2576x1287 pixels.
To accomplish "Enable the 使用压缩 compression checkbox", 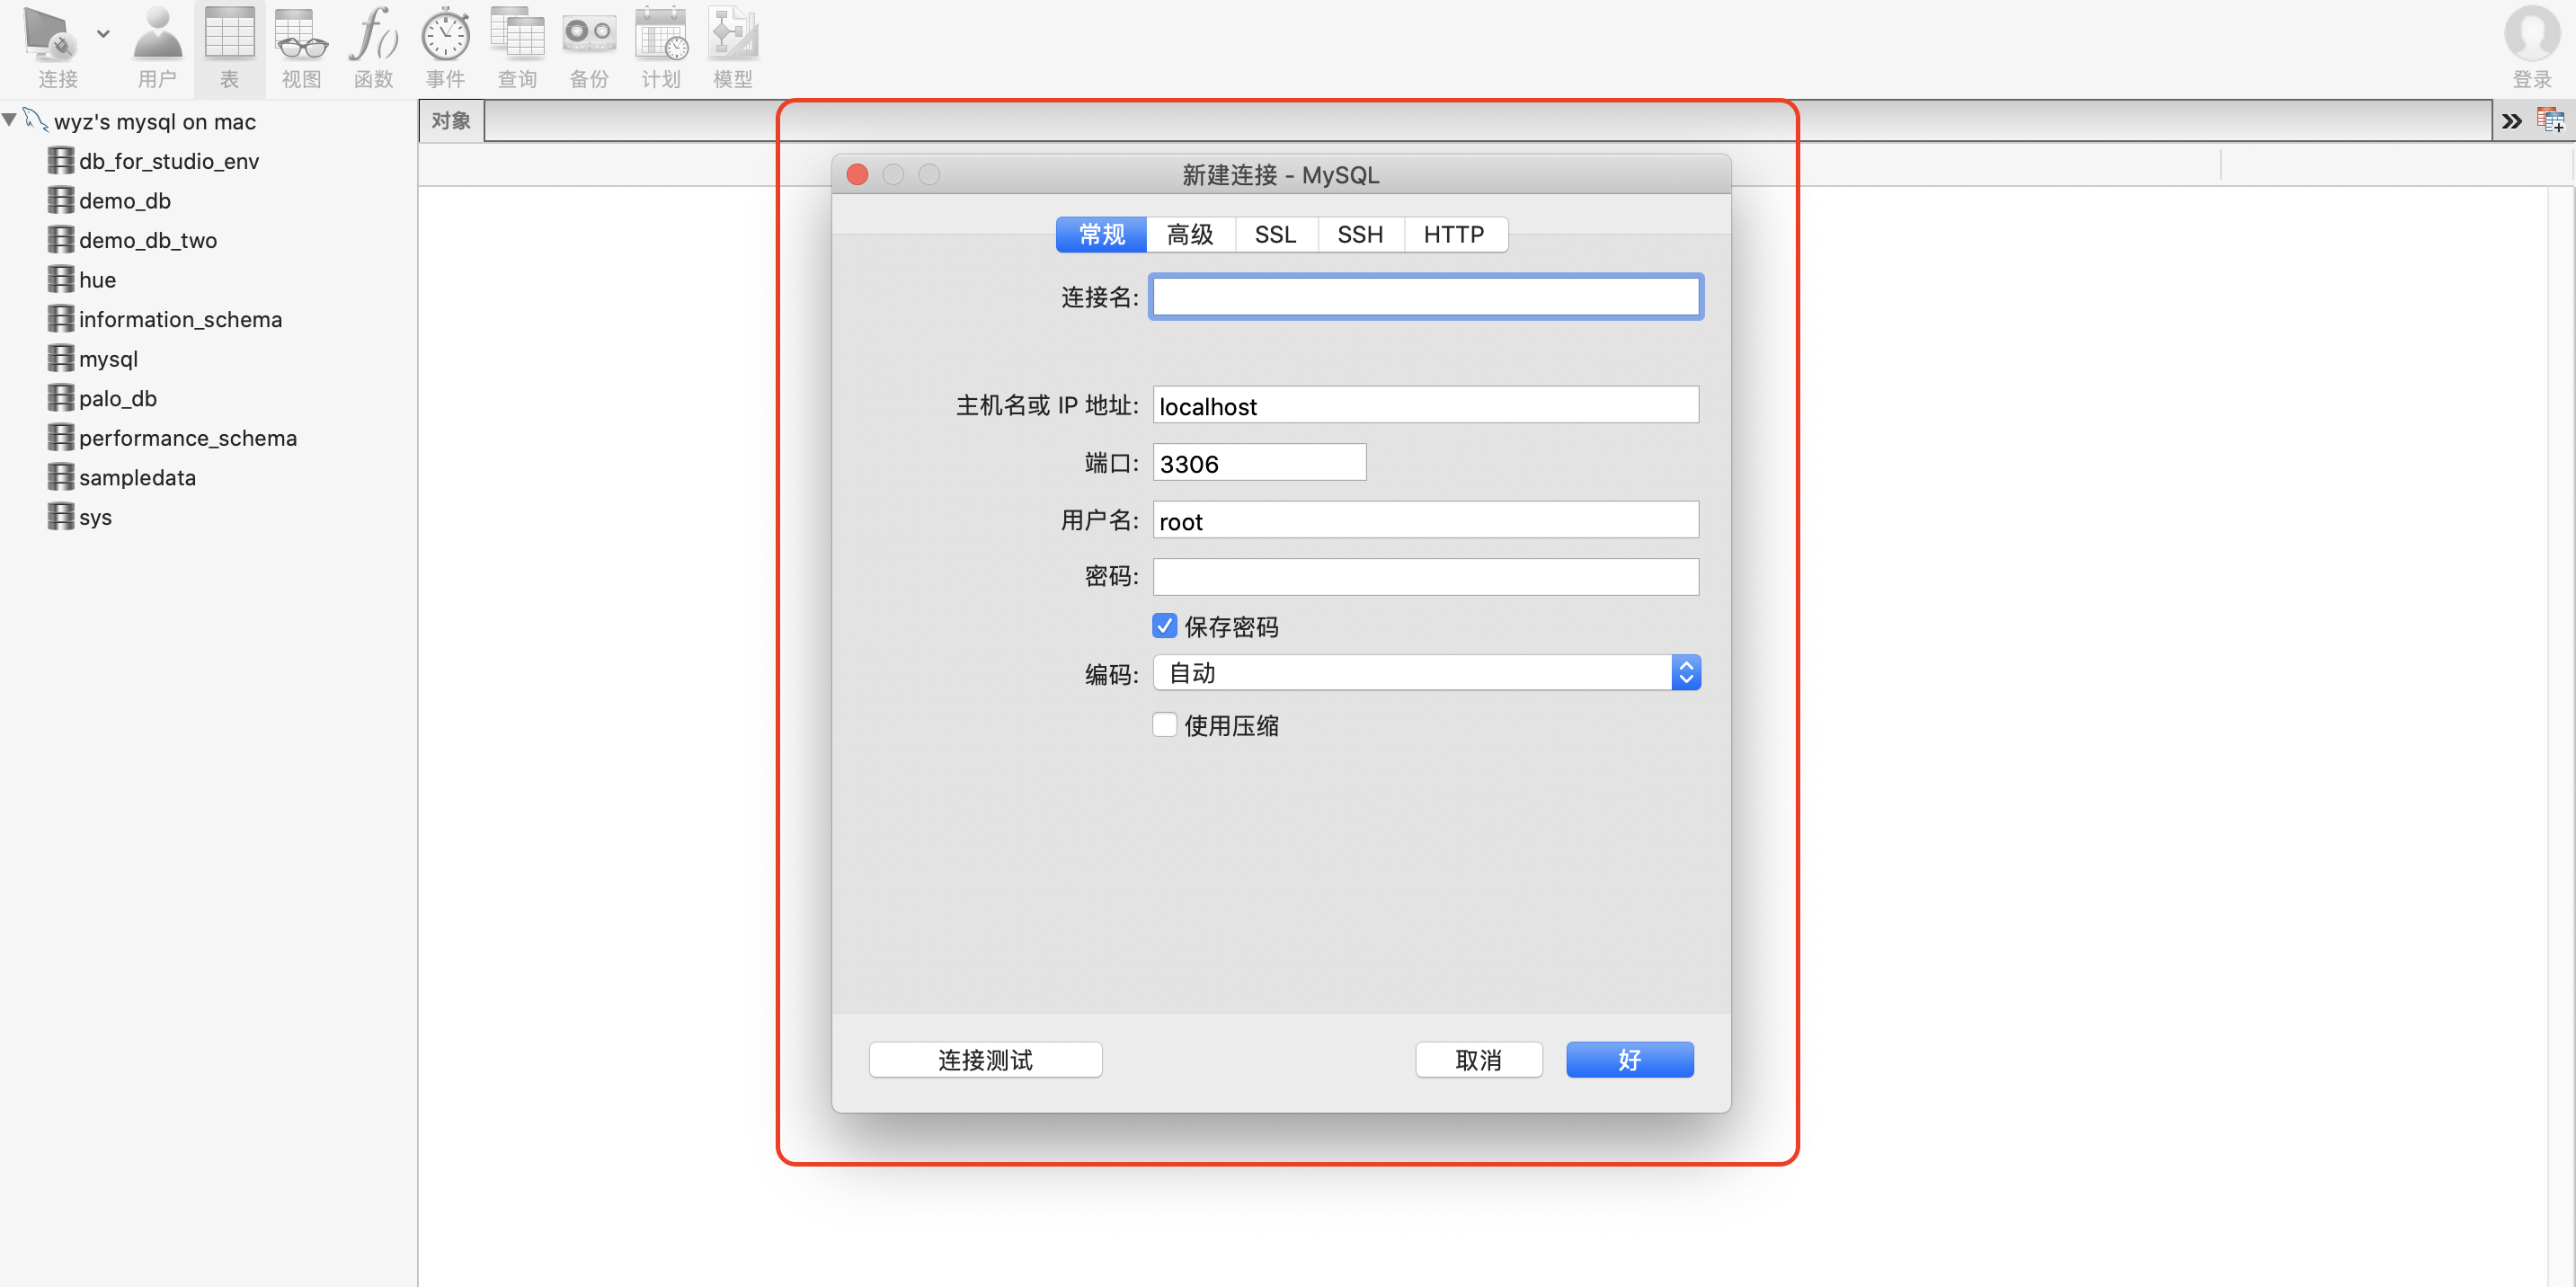I will pos(1164,725).
